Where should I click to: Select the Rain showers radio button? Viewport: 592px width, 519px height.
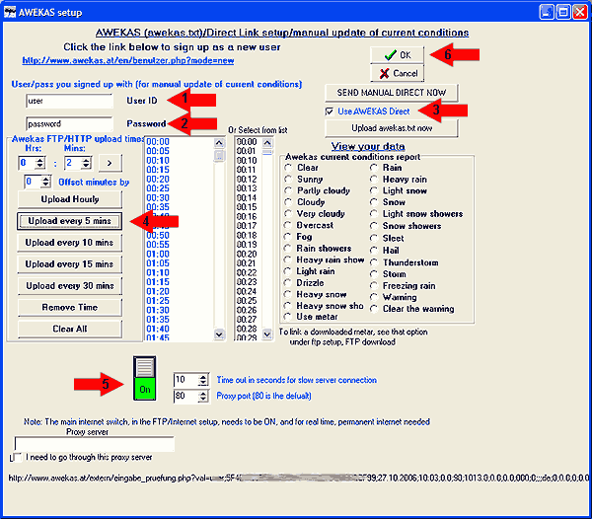tap(288, 249)
